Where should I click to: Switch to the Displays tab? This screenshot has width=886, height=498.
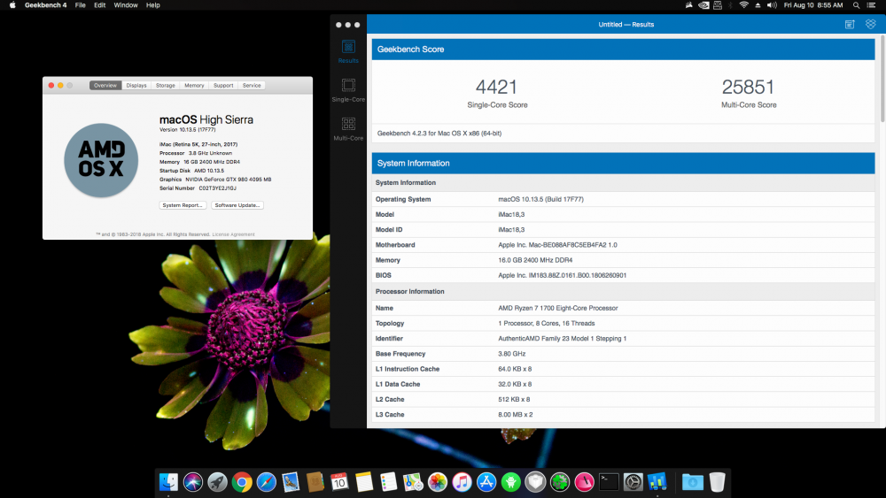point(136,85)
